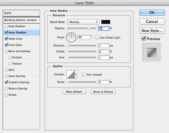Toggle Use Global Light checkbox

point(97,37)
